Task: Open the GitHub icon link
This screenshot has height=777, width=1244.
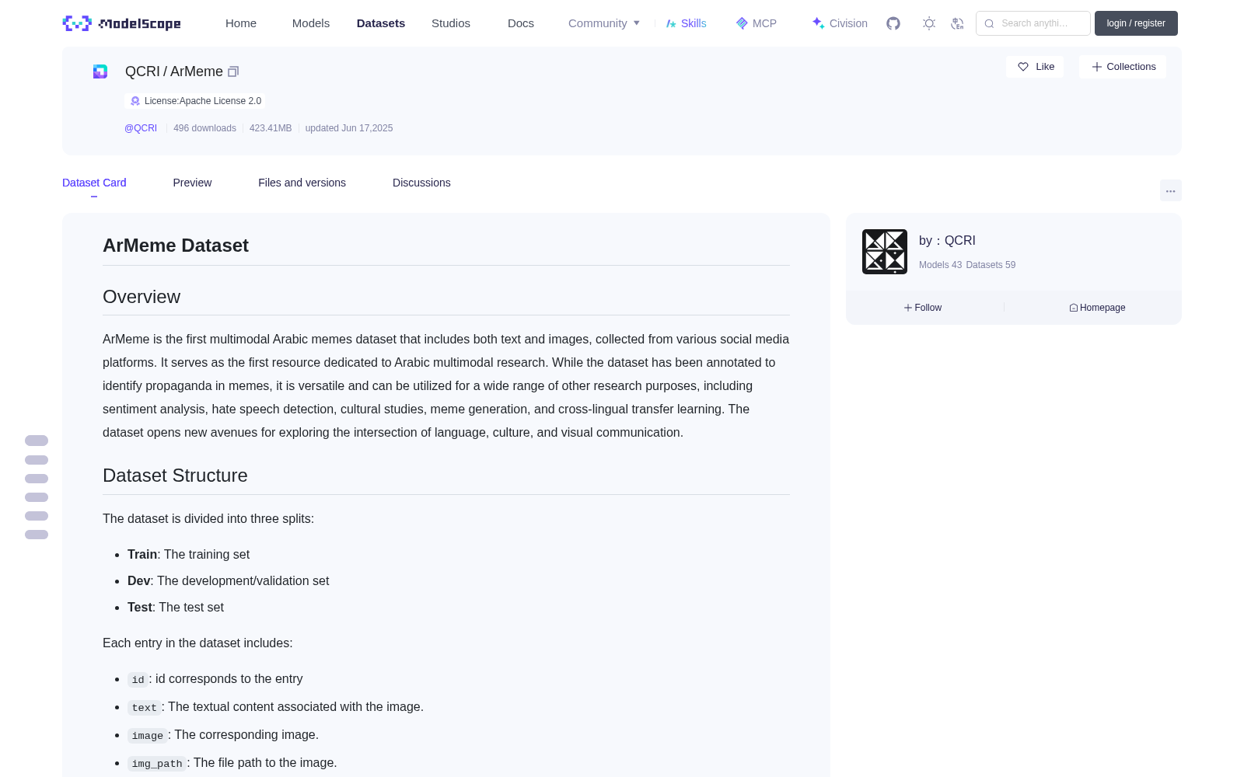Action: click(x=893, y=23)
